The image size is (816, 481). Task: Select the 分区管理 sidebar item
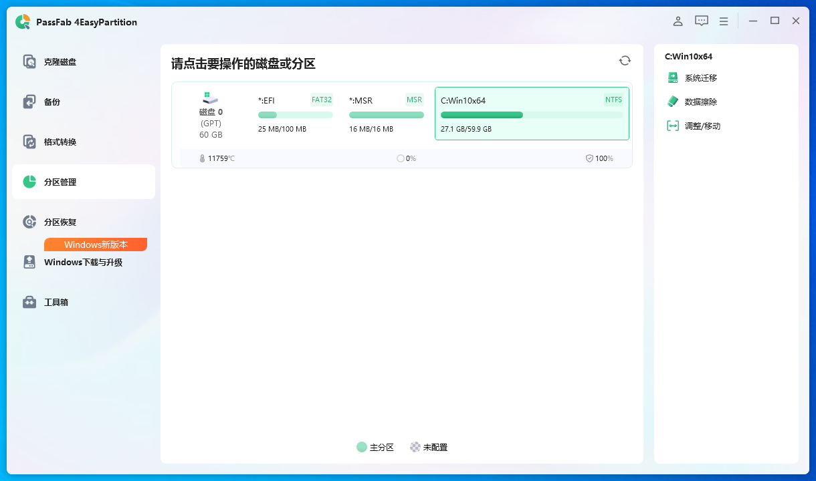tap(84, 182)
